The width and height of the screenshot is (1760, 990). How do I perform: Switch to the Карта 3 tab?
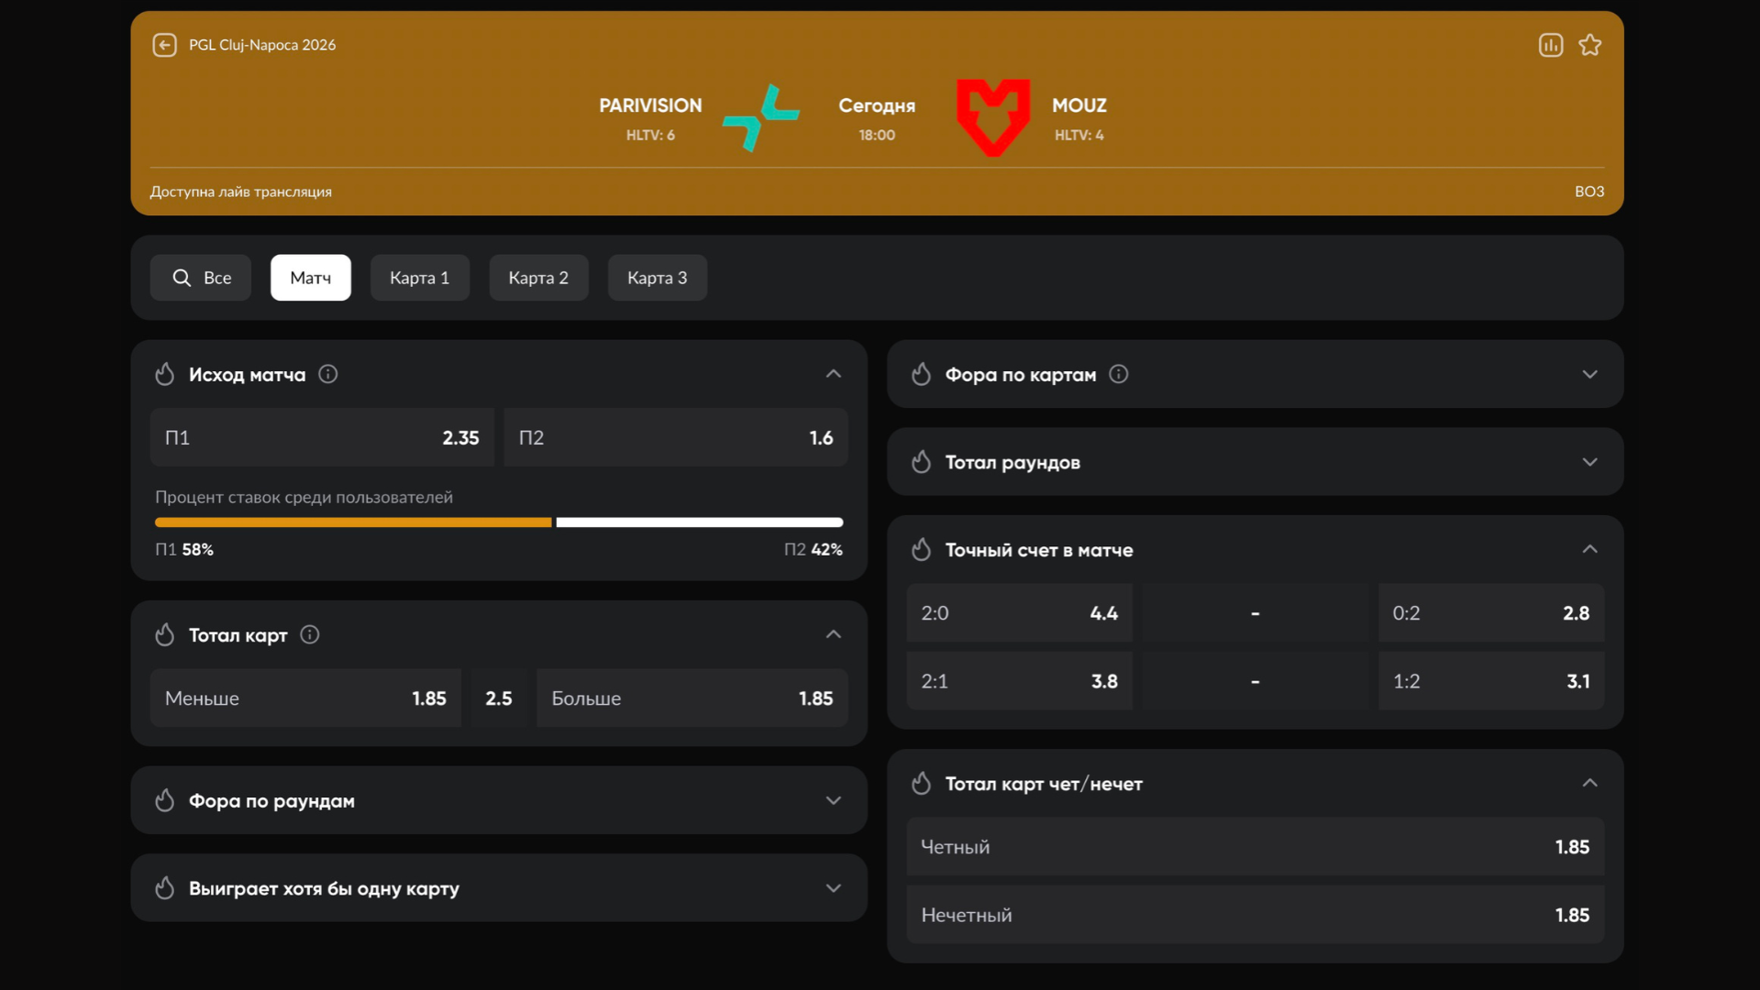click(657, 278)
